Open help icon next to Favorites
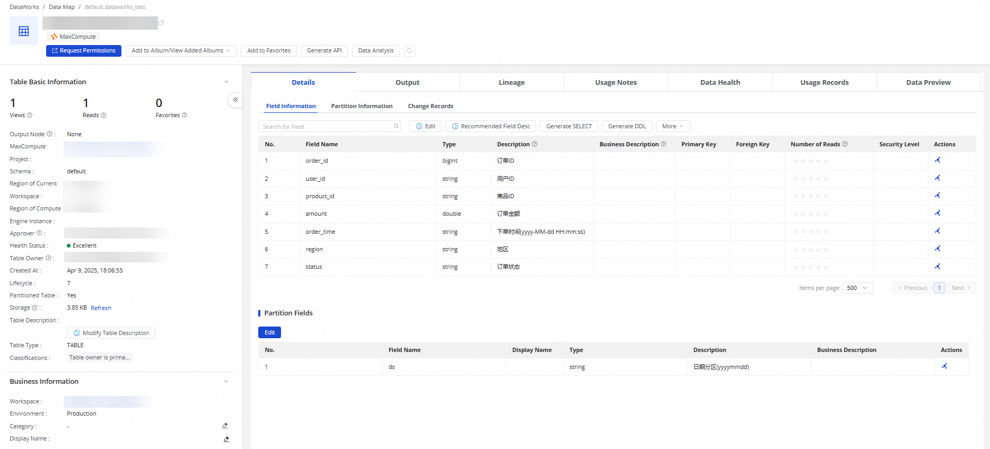990x449 pixels. point(185,115)
